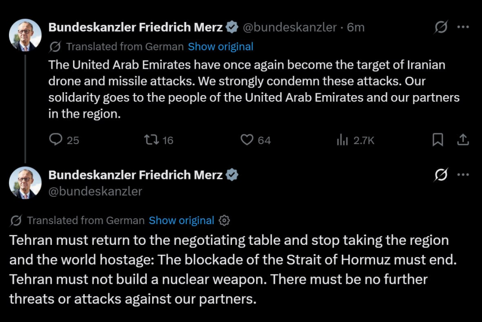Open more options menu on first post
The image size is (482, 322).
coord(463,27)
